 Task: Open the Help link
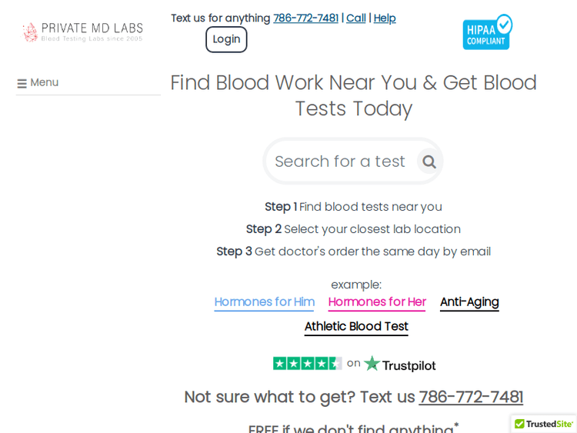(x=385, y=18)
